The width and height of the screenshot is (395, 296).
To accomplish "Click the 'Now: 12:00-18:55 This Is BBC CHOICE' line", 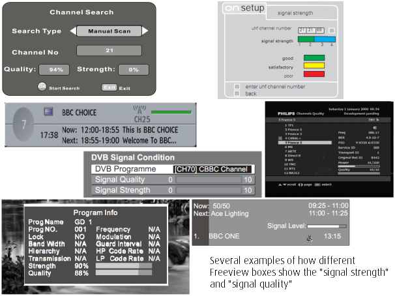I will 120,130.
